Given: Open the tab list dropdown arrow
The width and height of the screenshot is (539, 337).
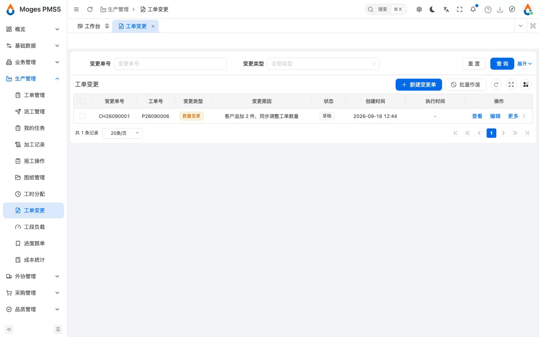Looking at the screenshot, I should point(521,26).
